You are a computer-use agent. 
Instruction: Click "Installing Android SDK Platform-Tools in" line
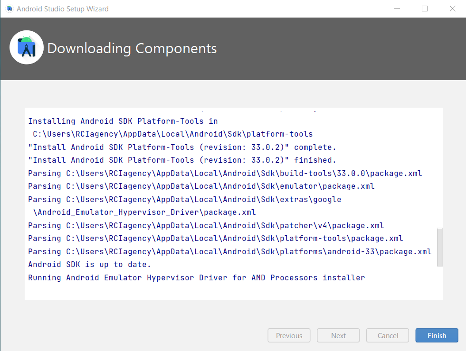coord(123,121)
